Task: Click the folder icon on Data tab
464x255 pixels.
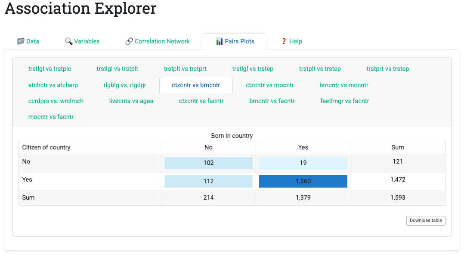Action: click(21, 41)
